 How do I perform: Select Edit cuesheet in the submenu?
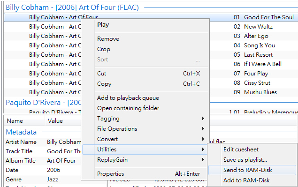pyautogui.click(x=252, y=150)
